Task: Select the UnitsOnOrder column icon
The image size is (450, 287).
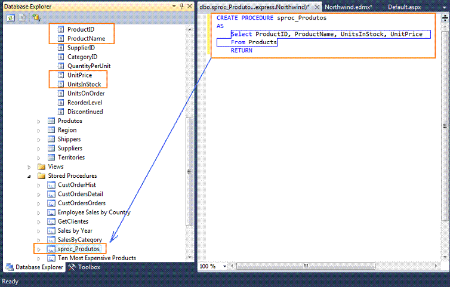Action: pyautogui.click(x=61, y=94)
